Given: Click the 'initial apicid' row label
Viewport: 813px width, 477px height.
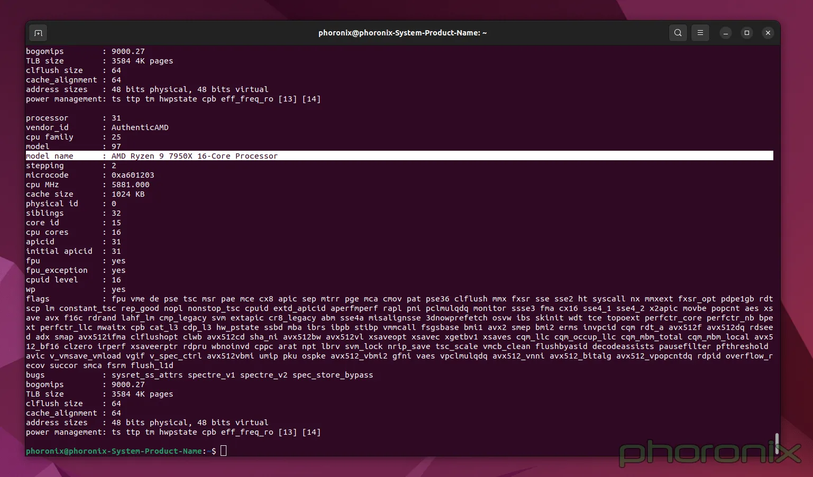Looking at the screenshot, I should pos(59,251).
